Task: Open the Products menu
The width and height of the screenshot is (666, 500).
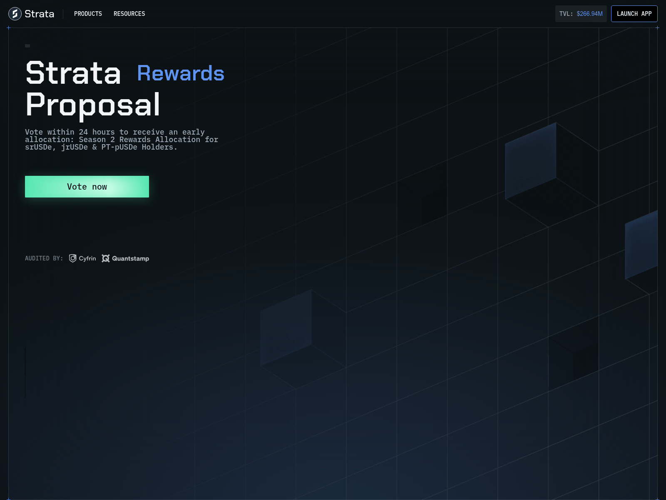Action: coord(88,14)
